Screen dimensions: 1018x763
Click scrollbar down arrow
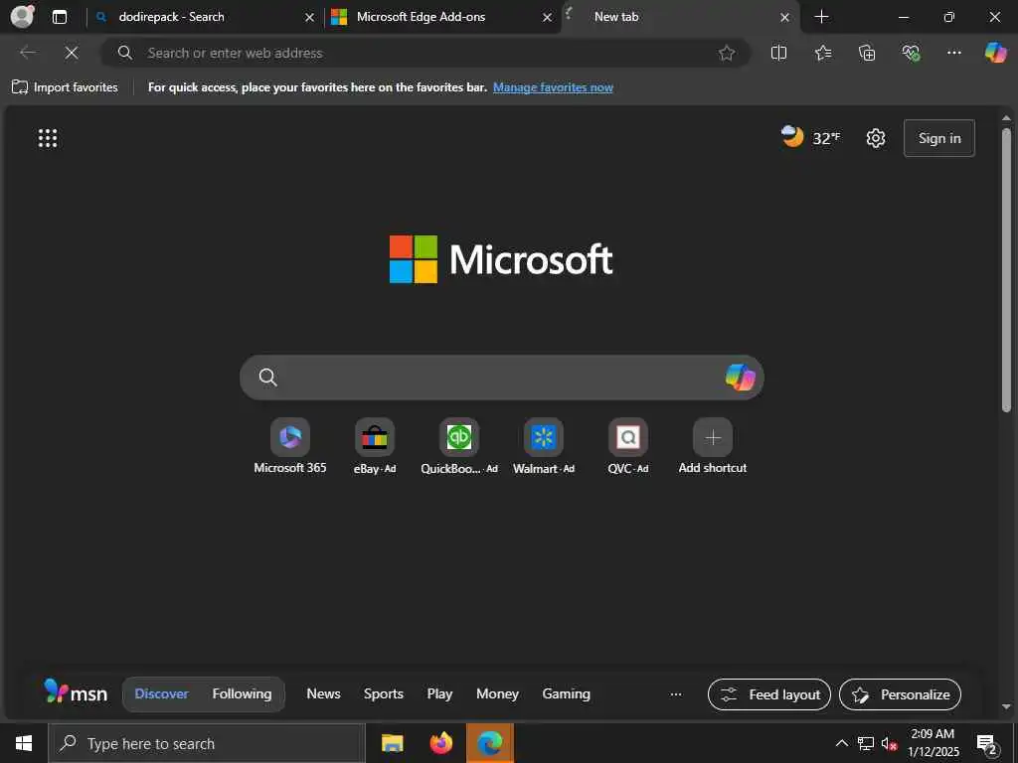coord(1006,706)
